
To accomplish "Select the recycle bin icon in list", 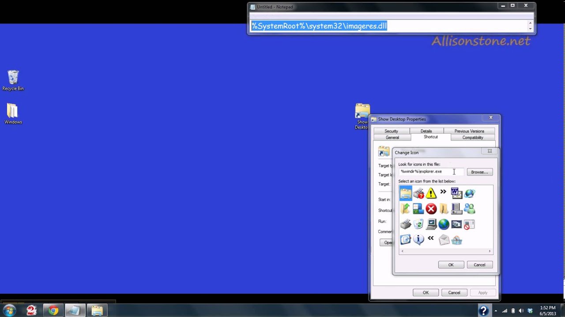I will [x=418, y=225].
